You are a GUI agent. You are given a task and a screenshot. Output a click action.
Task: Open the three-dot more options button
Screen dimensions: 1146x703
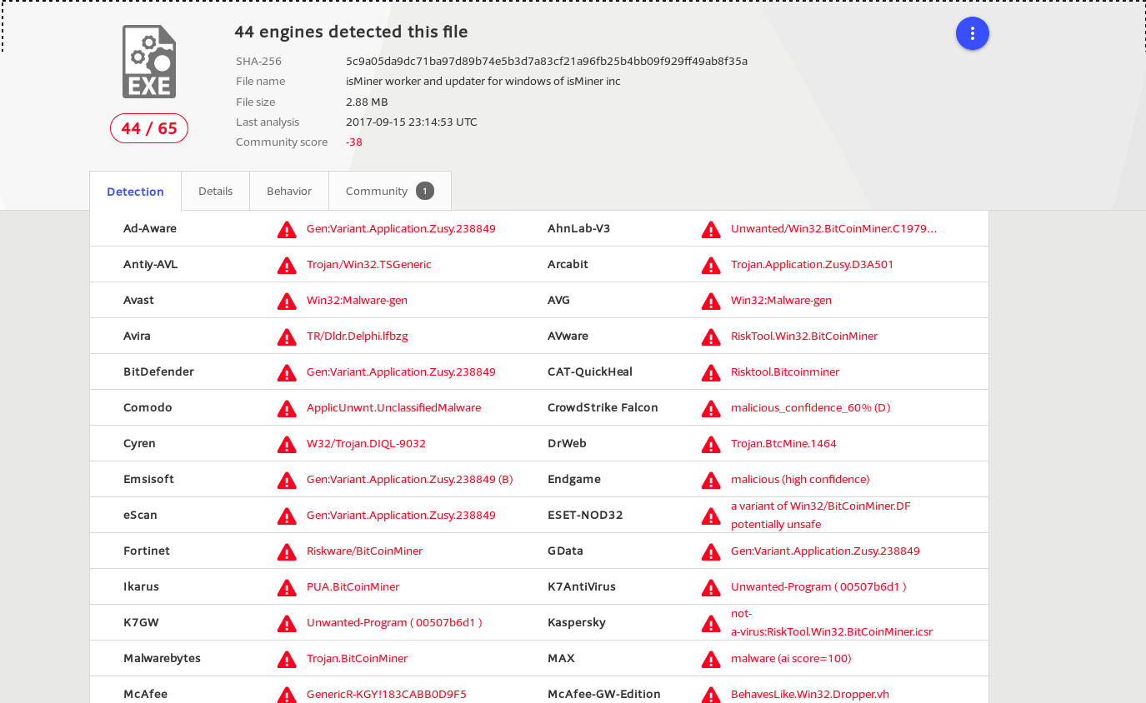(972, 33)
